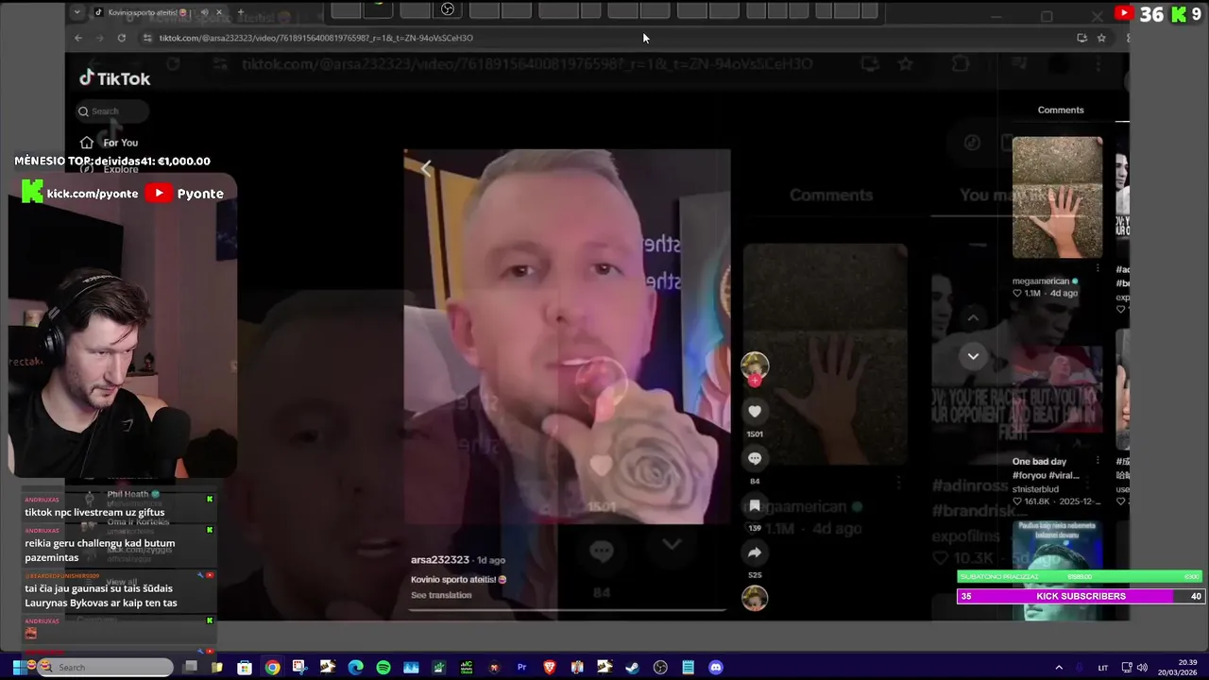
Task: Open the volume control in tray
Action: tap(1142, 667)
